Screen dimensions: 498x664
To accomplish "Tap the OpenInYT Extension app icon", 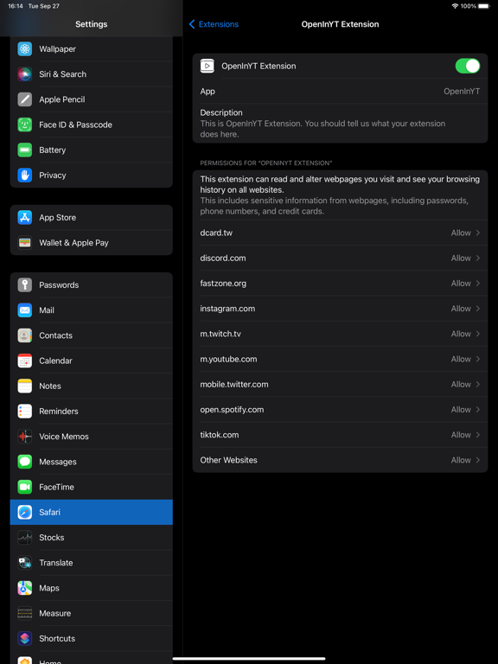I will click(x=207, y=66).
